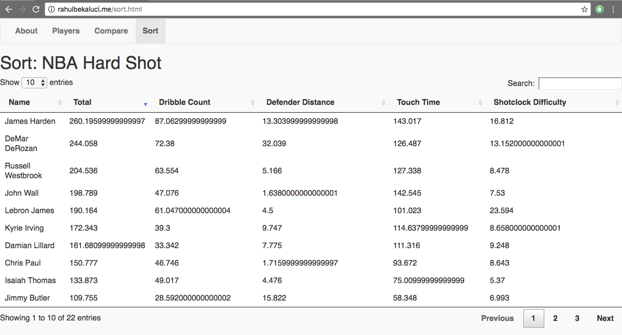The height and width of the screenshot is (335, 622).
Task: Open the Show entries dropdown
Action: point(34,83)
